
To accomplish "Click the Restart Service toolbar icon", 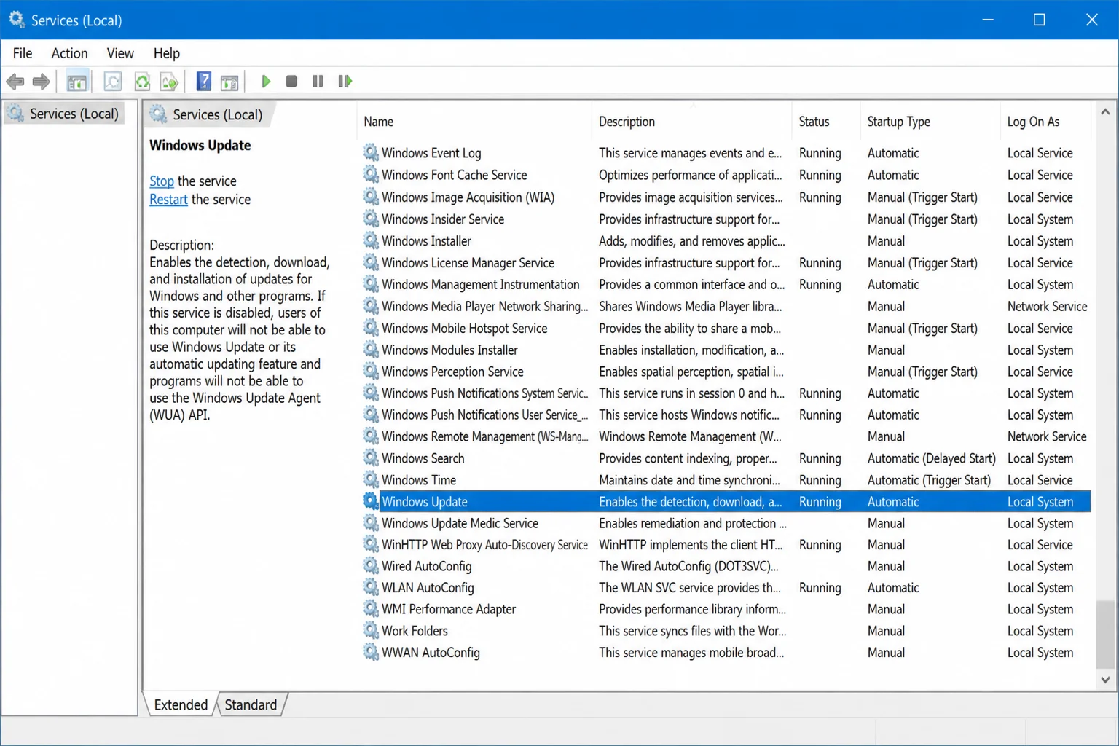I will click(x=345, y=82).
